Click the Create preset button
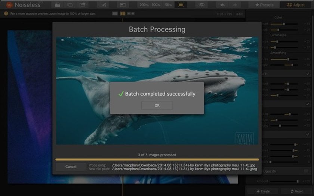 (x=263, y=192)
